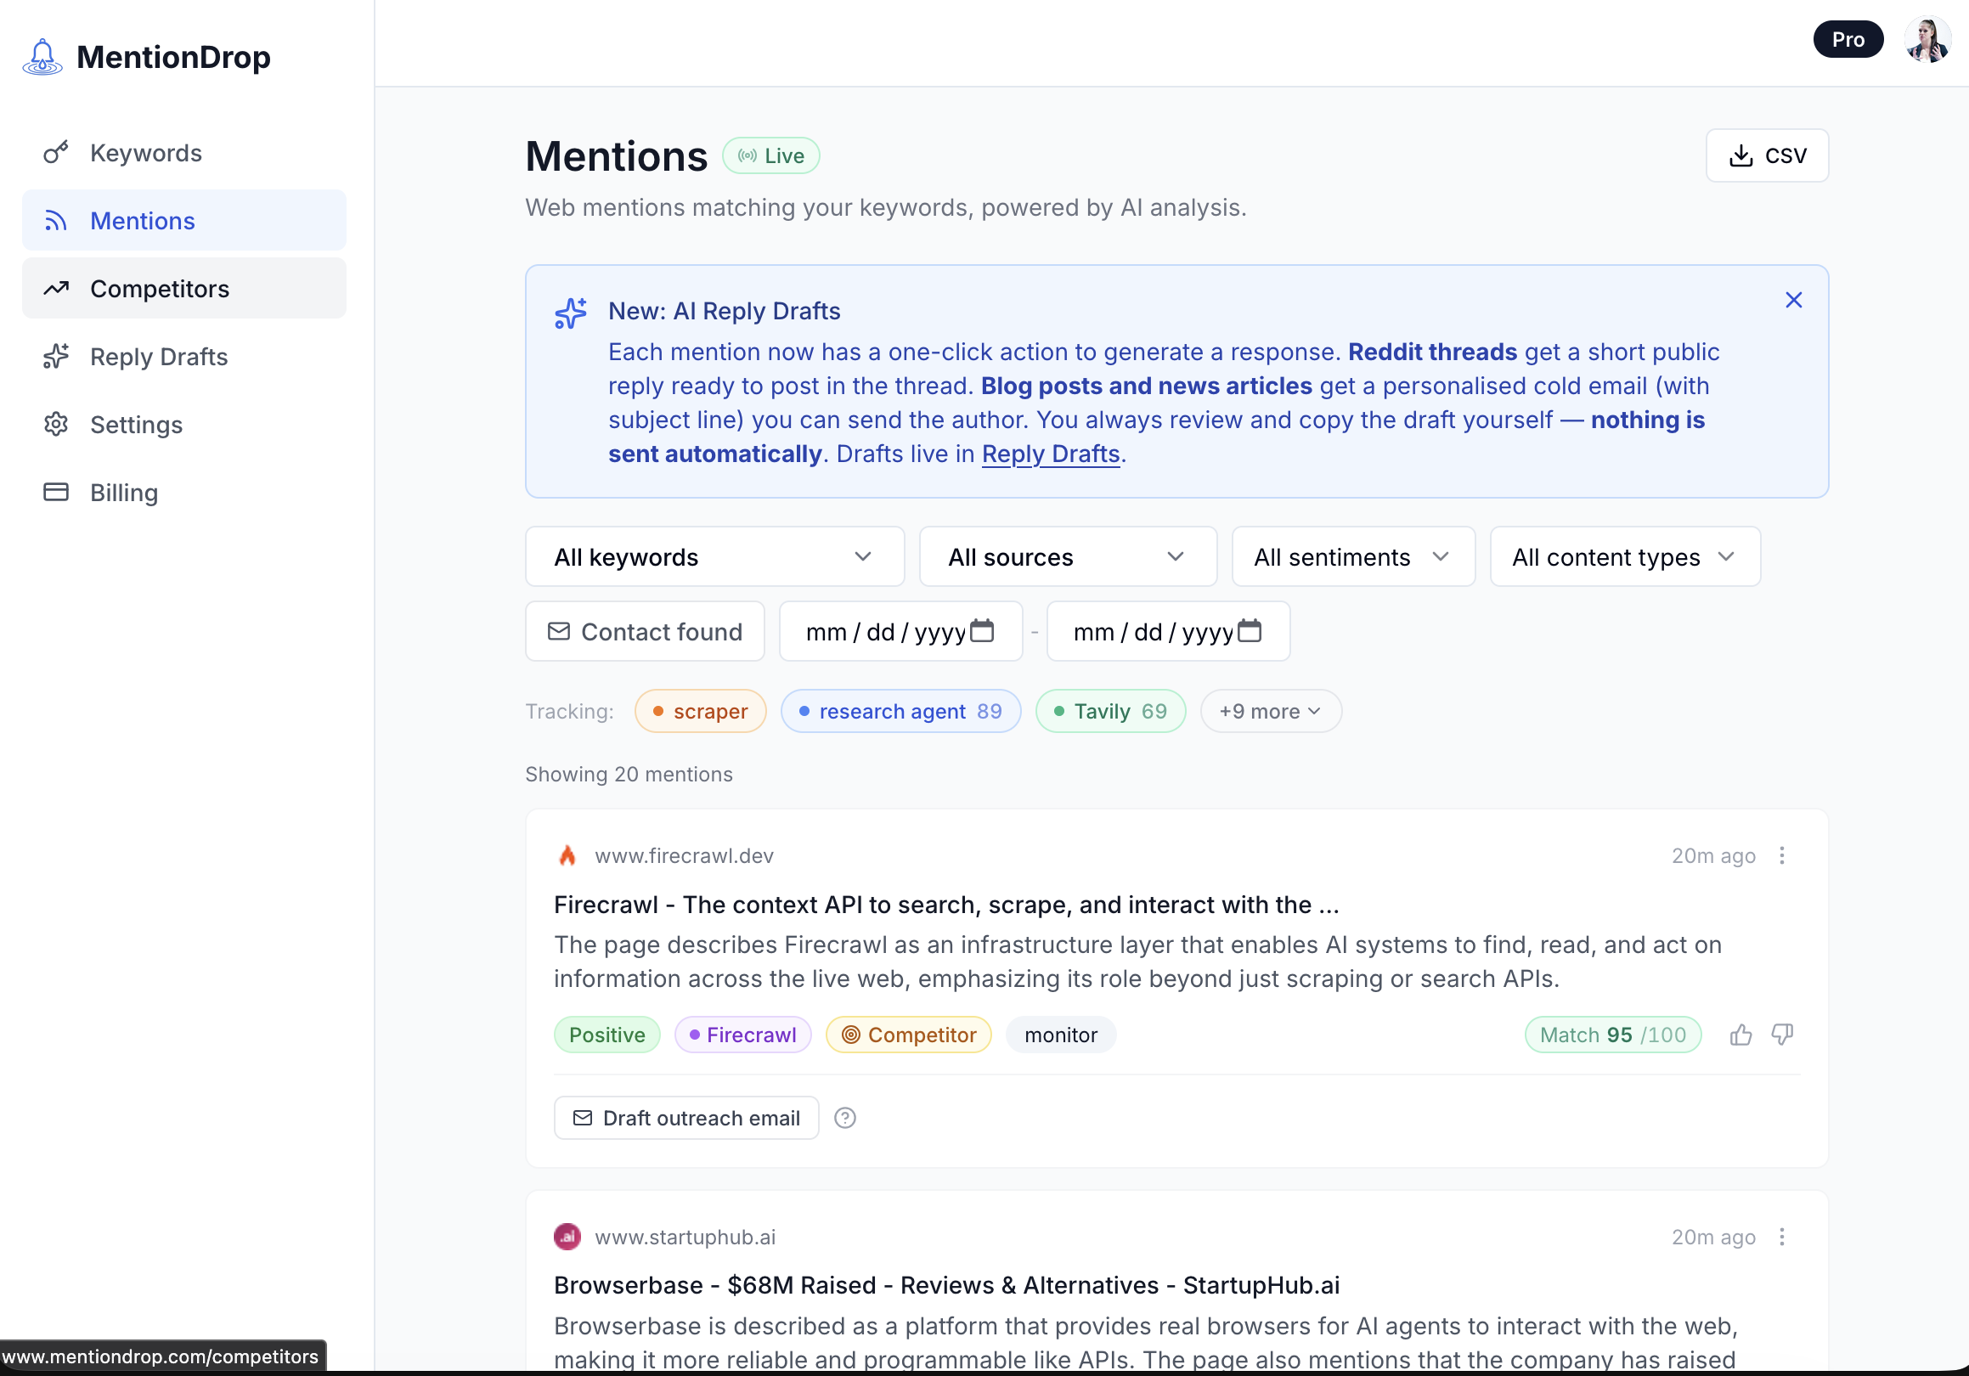Click the envelope icon in Contact found

tap(558, 631)
